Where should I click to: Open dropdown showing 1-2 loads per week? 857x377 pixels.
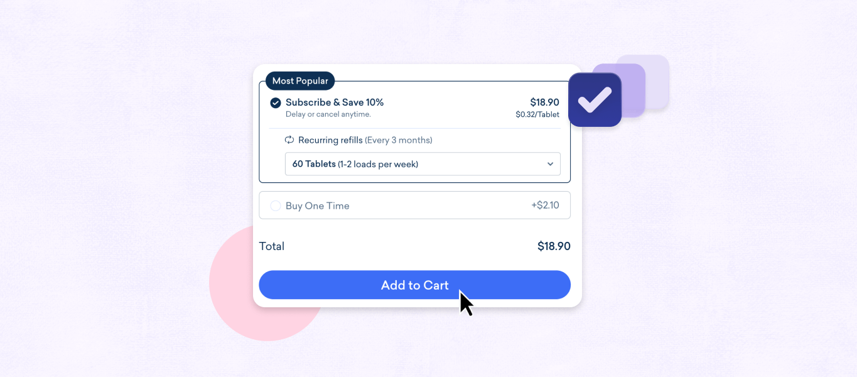[x=423, y=164]
